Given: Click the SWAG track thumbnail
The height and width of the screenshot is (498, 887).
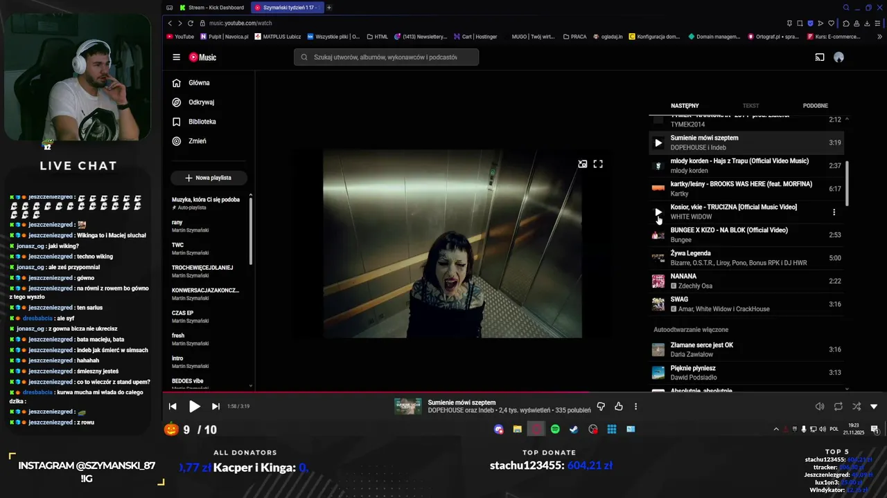Looking at the screenshot, I should coord(658,304).
